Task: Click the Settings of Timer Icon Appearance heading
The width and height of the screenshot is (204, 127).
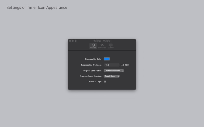Action: click(37, 8)
